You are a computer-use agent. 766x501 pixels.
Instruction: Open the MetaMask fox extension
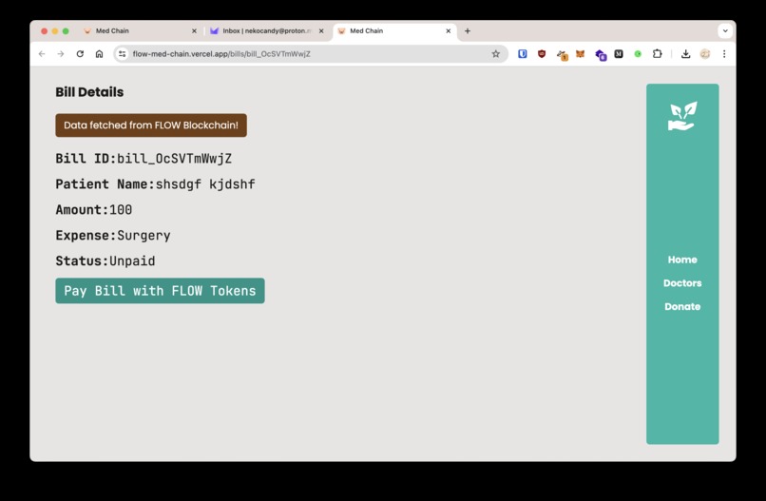click(580, 54)
